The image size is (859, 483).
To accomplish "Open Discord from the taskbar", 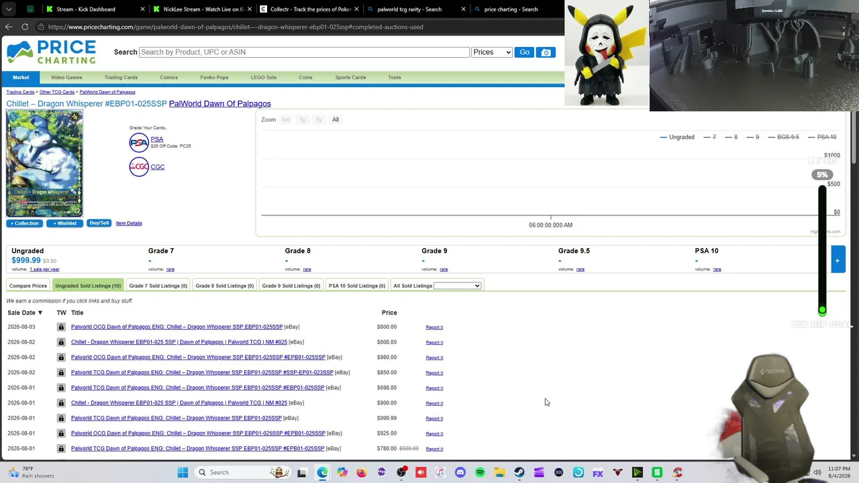I will 460,472.
